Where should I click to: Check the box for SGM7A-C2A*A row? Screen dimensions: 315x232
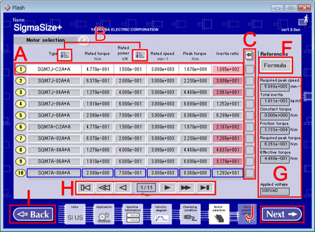pos(250,127)
